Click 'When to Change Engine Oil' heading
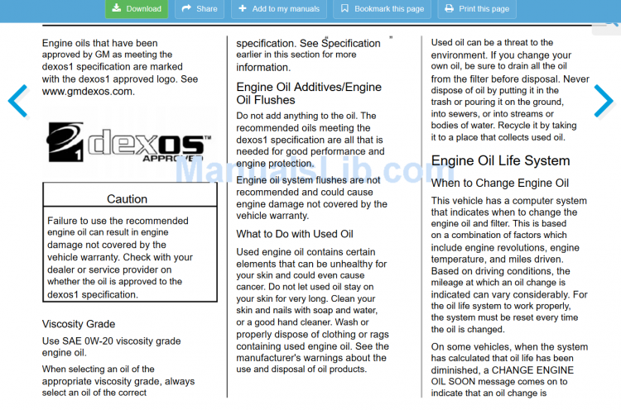The image size is (621, 410). coord(500,183)
